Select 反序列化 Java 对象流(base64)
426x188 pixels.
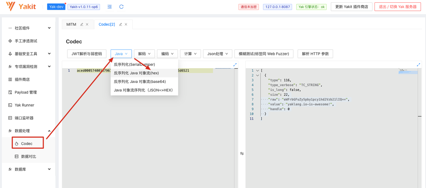click(x=144, y=81)
